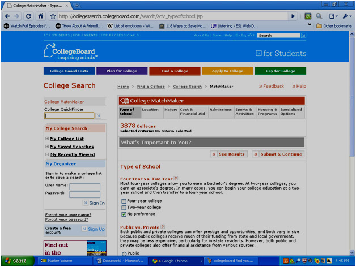Viewport: 356px width, 267px height.
Task: Open Apply to College menu
Action: tap(228, 71)
